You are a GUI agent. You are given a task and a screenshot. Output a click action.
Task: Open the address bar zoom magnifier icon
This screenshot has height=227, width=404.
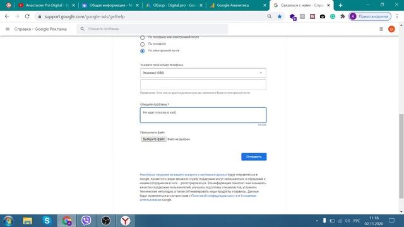pyautogui.click(x=270, y=16)
